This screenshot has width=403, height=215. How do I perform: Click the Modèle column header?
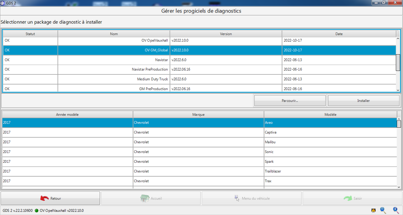330,114
